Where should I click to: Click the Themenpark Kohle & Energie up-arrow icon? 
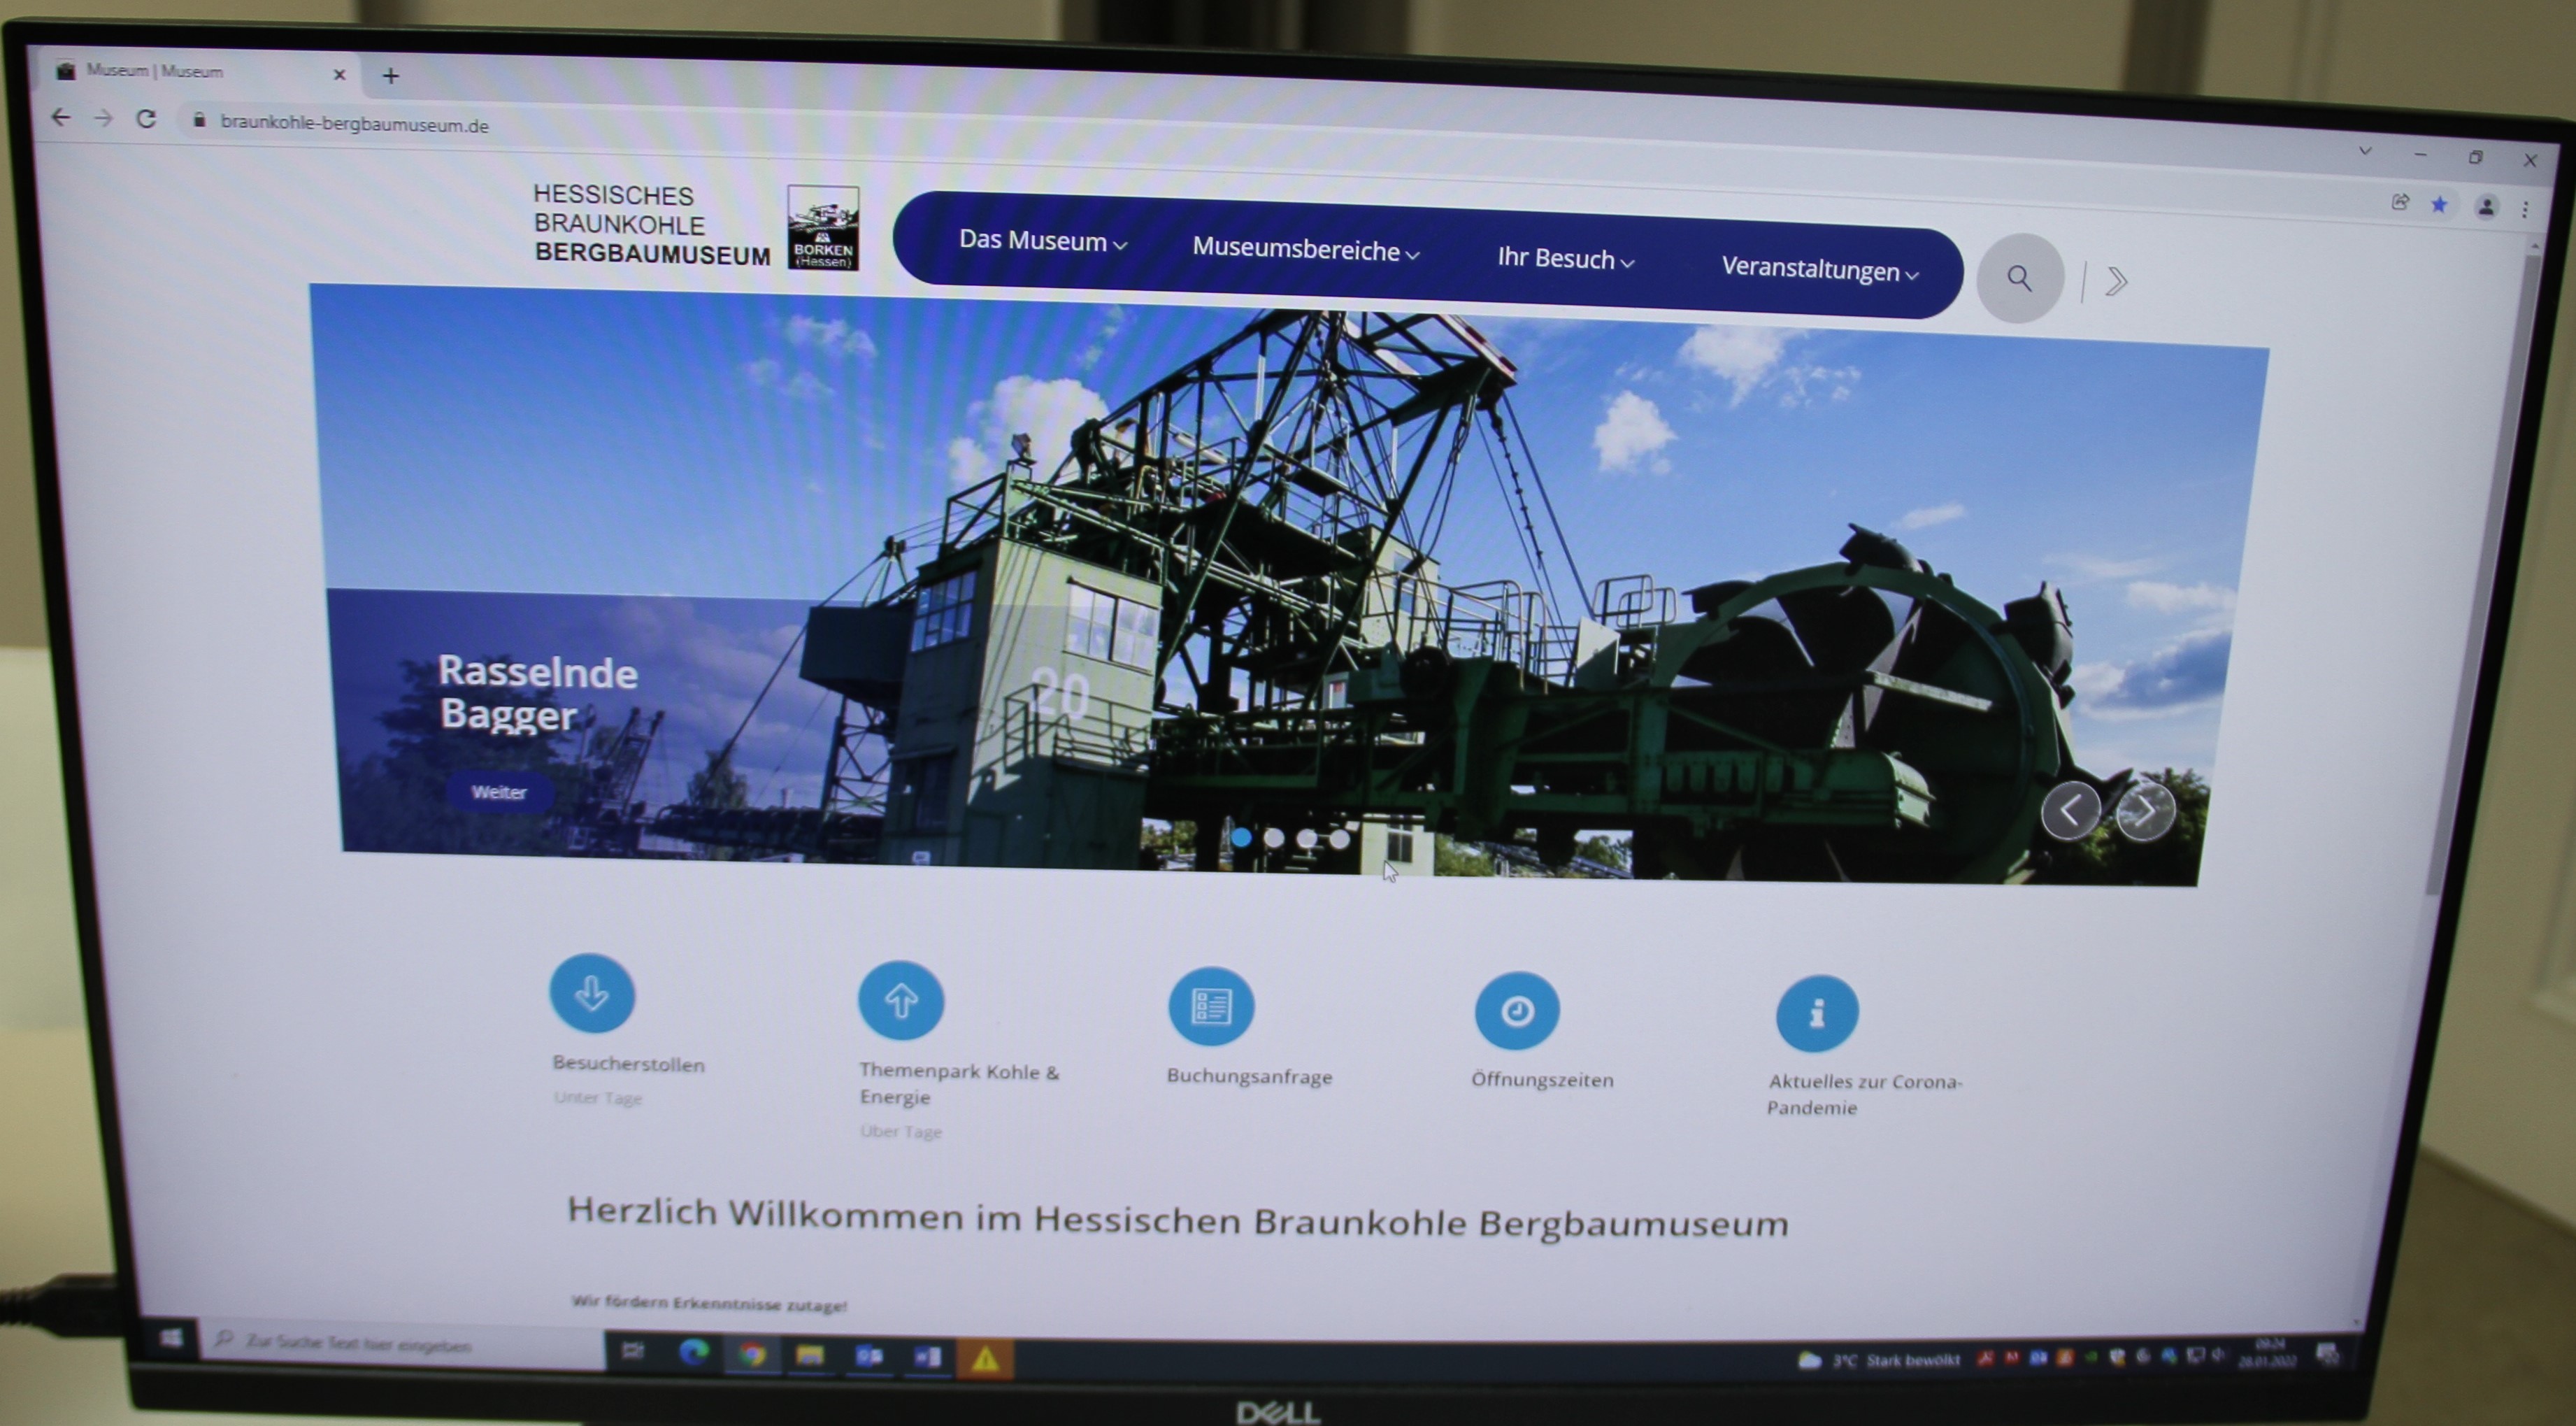901,1000
